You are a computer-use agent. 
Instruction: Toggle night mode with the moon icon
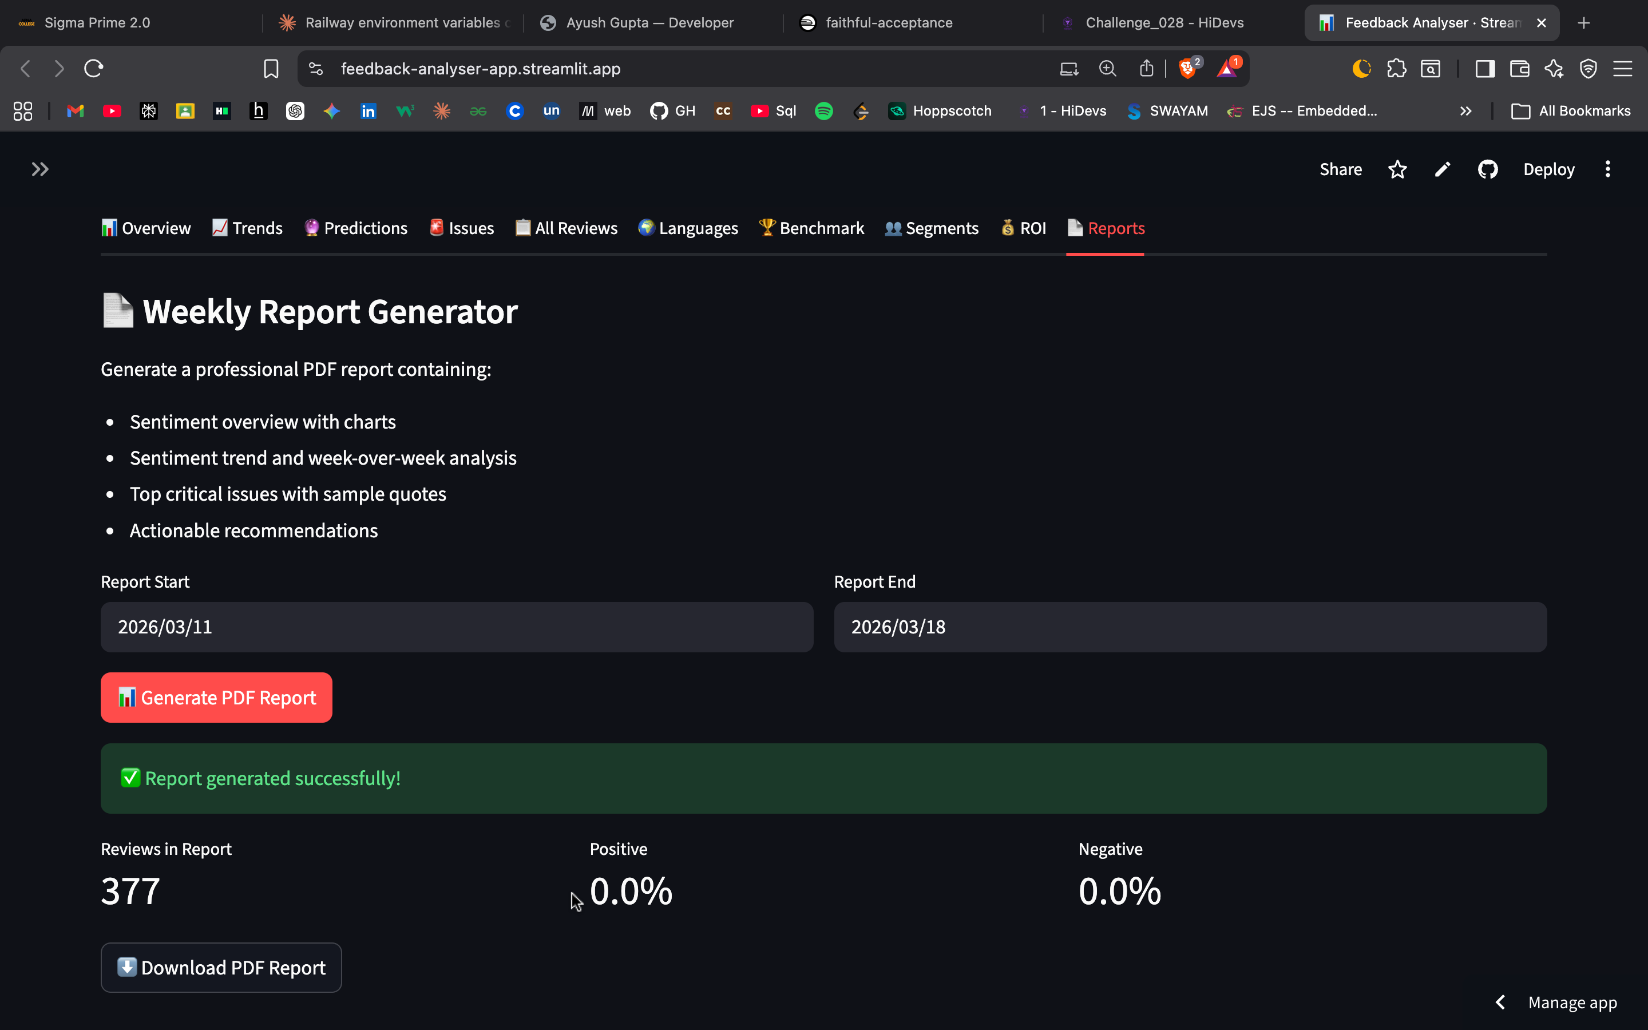click(x=1361, y=68)
